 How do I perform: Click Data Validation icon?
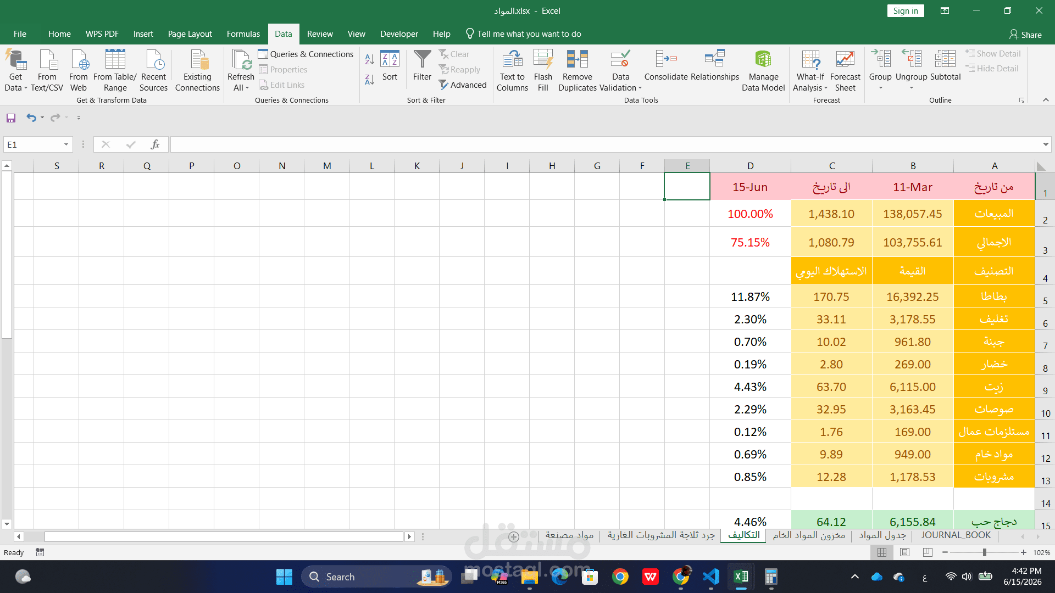(x=620, y=59)
